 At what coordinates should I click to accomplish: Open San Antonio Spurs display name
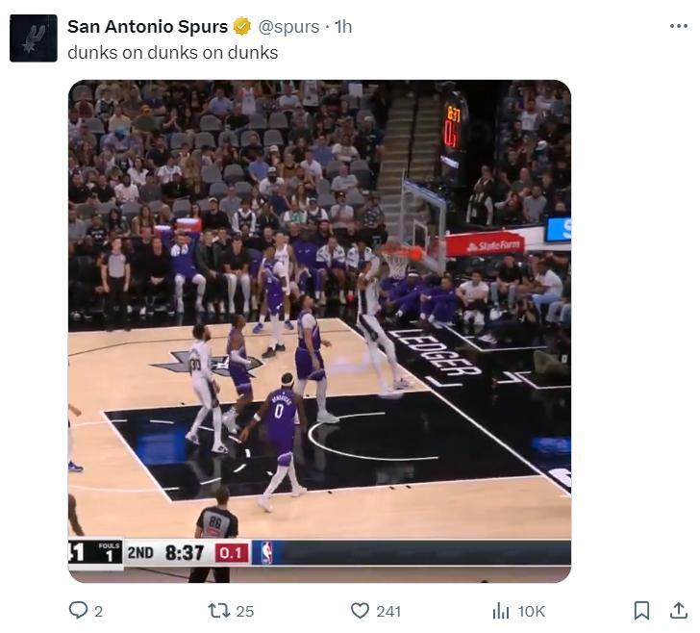point(147,27)
